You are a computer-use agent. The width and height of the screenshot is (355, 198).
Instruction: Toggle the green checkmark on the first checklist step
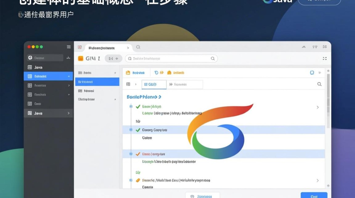pyautogui.click(x=137, y=107)
